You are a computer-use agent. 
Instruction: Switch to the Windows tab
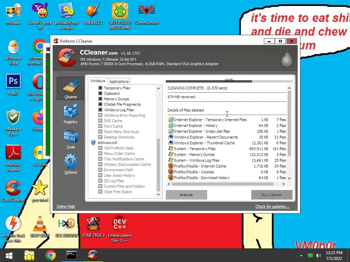97,81
